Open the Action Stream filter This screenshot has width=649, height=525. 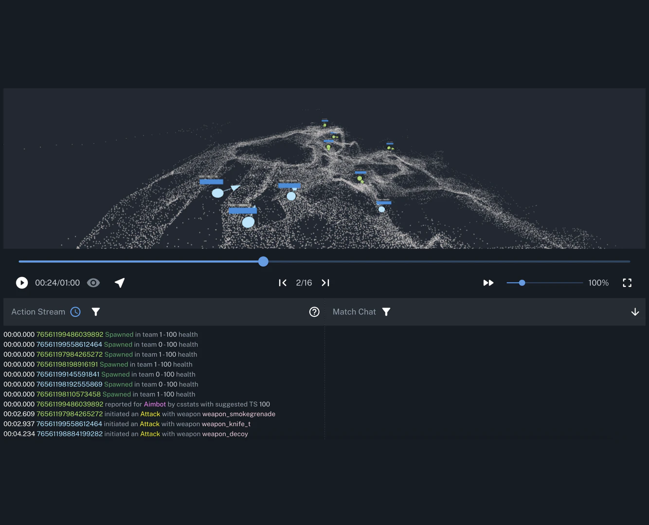point(96,312)
